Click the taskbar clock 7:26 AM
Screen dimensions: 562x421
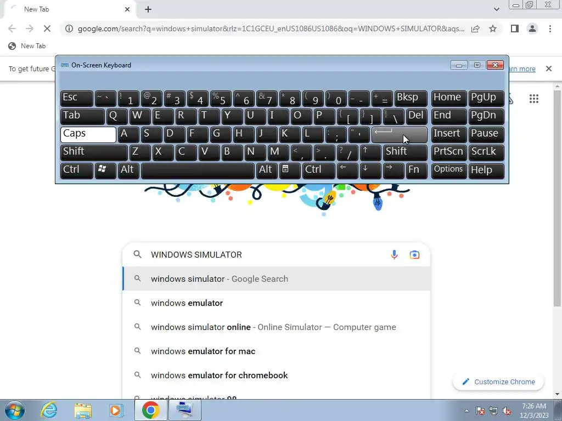(x=534, y=411)
